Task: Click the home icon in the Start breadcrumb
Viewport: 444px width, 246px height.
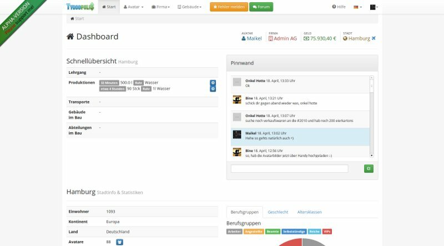Action: [72, 18]
